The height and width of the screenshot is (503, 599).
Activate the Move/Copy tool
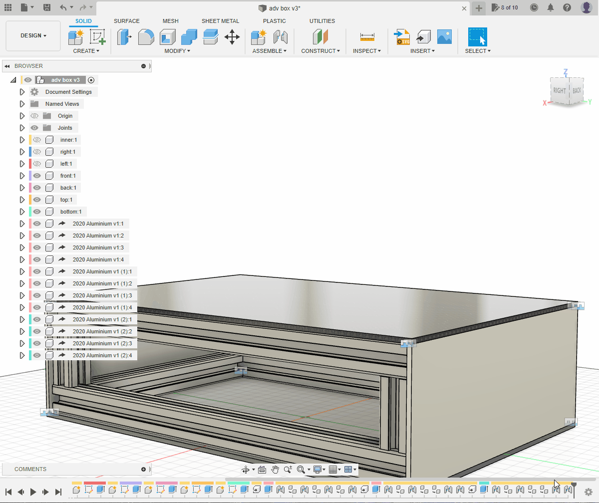coord(232,37)
